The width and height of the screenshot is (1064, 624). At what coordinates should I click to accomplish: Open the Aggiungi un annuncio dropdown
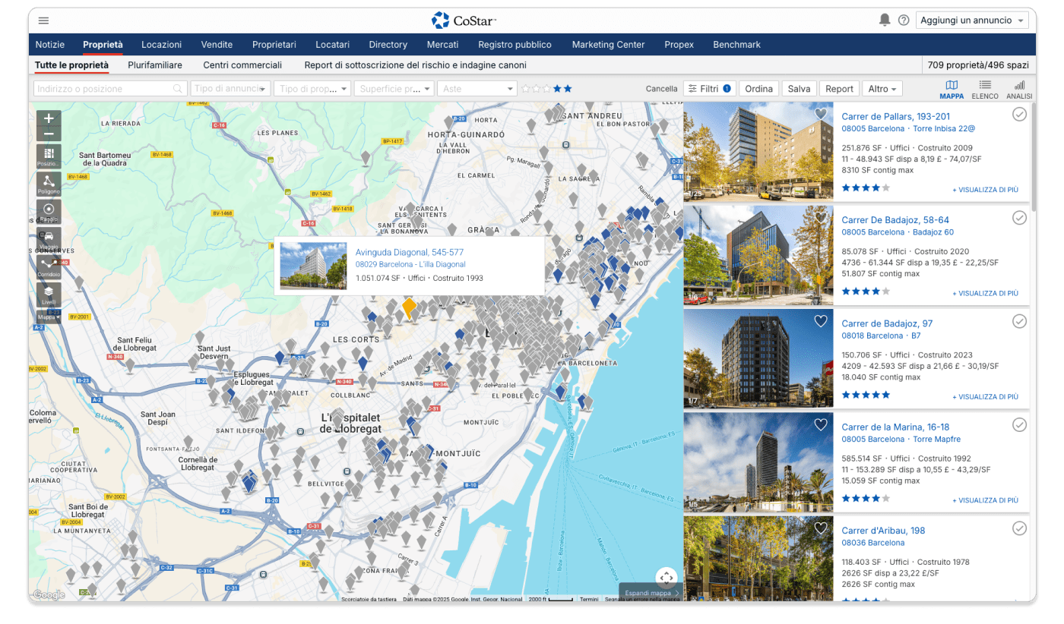pyautogui.click(x=972, y=20)
